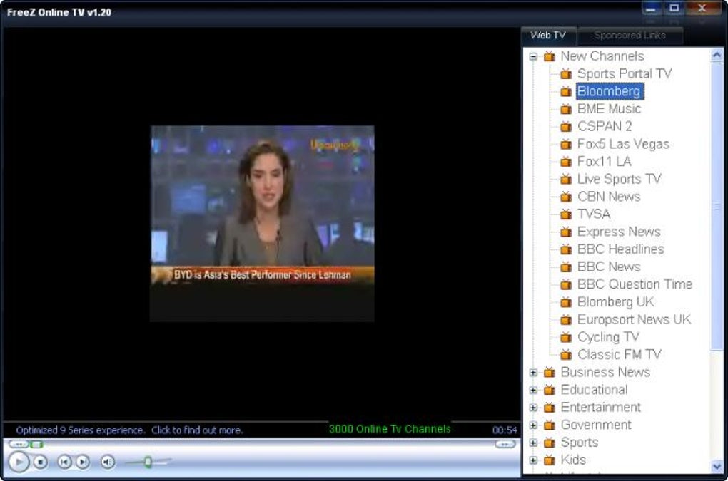
Task: Select the BBC Question Time channel
Action: (635, 284)
